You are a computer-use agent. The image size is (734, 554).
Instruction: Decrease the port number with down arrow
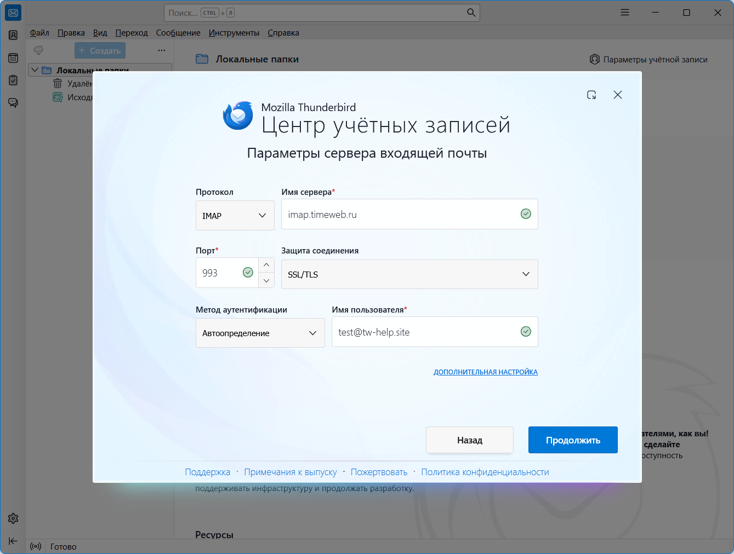tap(266, 280)
